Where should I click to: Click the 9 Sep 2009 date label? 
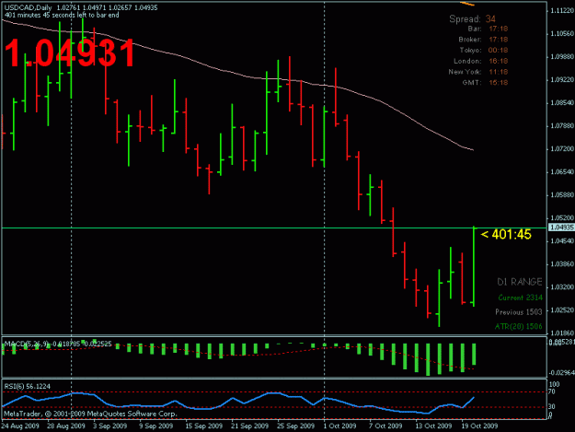click(x=155, y=426)
